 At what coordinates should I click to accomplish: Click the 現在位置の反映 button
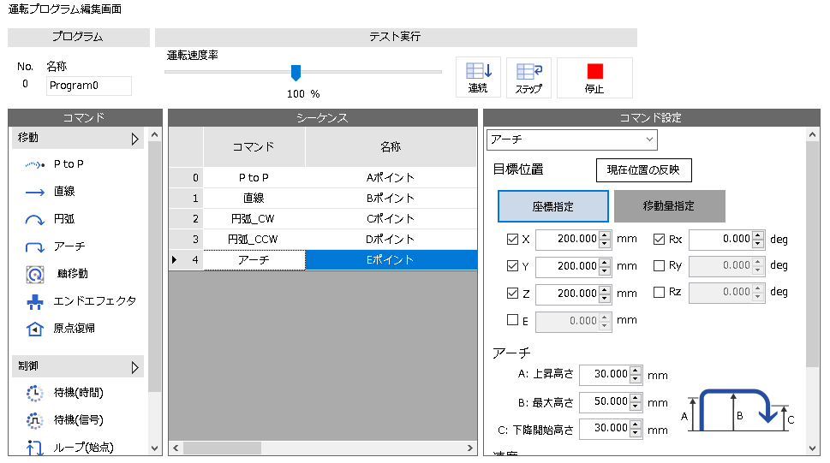[643, 169]
